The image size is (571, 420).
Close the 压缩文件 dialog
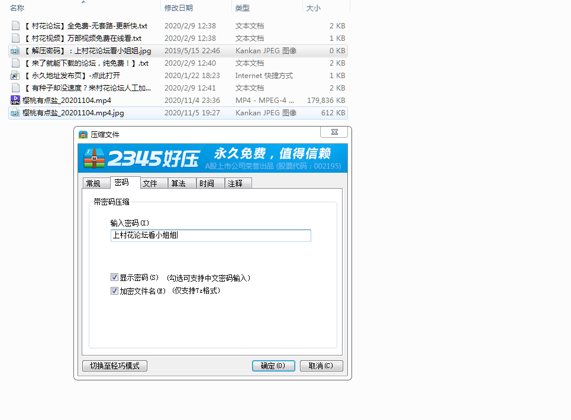(x=334, y=132)
